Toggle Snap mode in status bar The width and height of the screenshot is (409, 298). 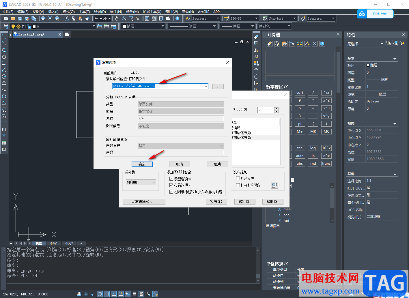coord(79,294)
